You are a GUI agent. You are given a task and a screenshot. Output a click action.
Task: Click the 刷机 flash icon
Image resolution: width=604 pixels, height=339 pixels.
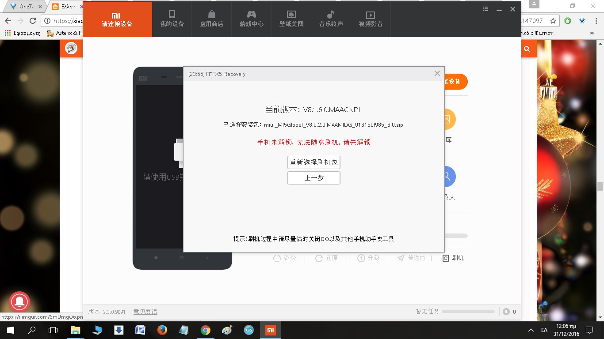pyautogui.click(x=446, y=258)
